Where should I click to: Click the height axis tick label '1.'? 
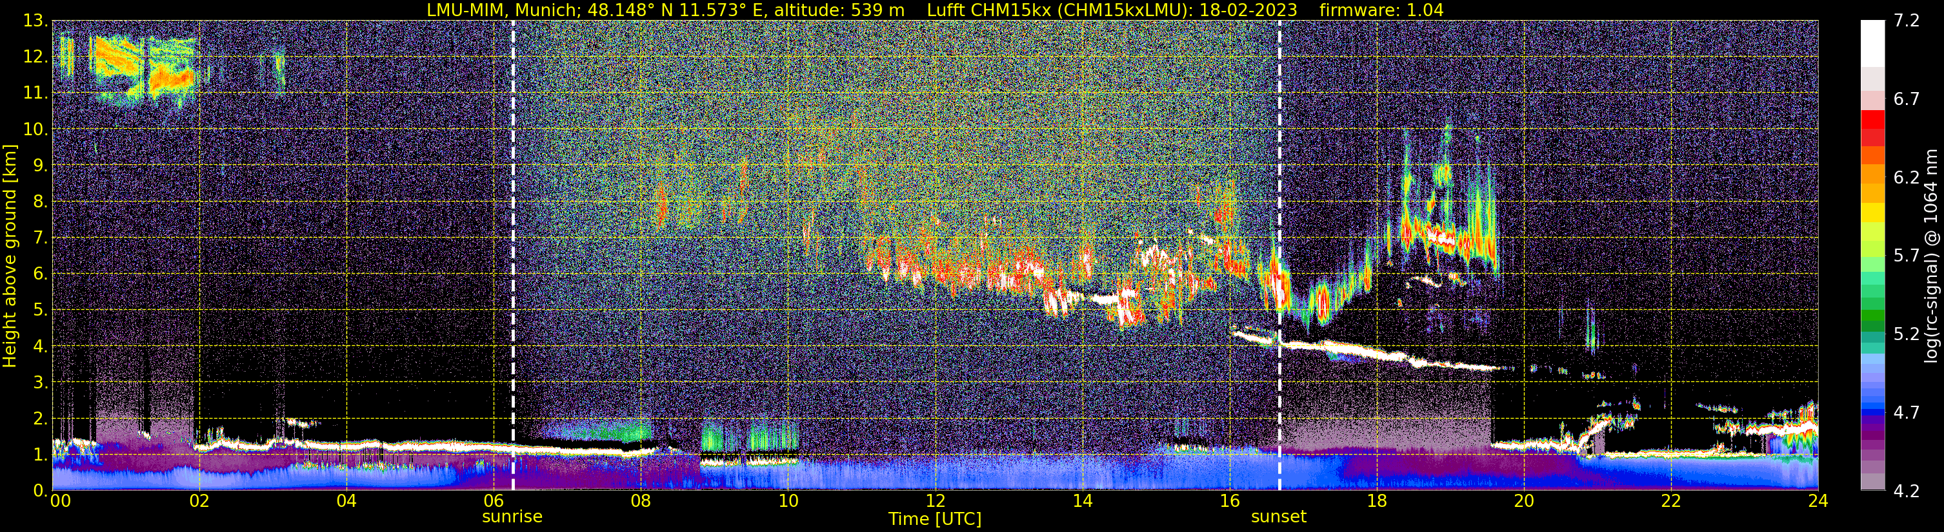point(41,455)
